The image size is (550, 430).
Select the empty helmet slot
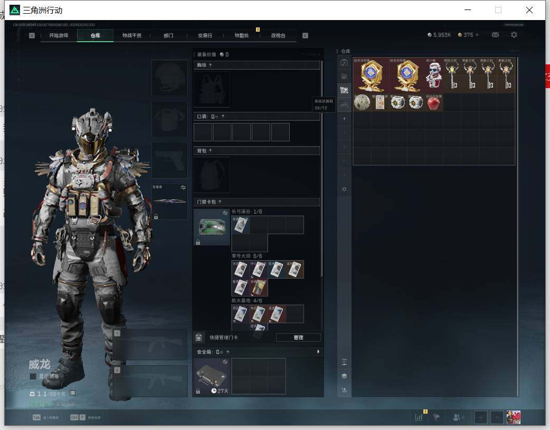[x=170, y=78]
